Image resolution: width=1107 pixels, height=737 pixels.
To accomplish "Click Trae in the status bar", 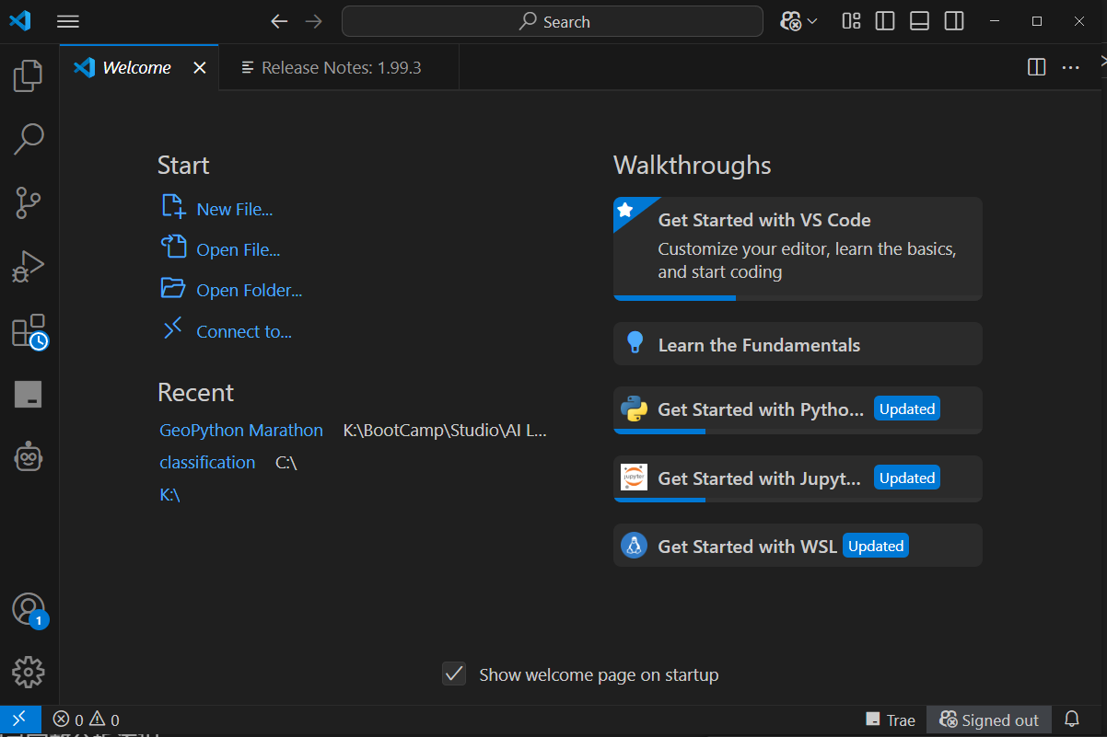I will point(891,720).
